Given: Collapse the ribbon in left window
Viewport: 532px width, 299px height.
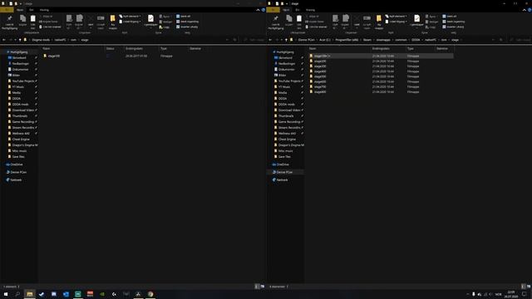Looking at the screenshot, I should pyautogui.click(x=259, y=10).
